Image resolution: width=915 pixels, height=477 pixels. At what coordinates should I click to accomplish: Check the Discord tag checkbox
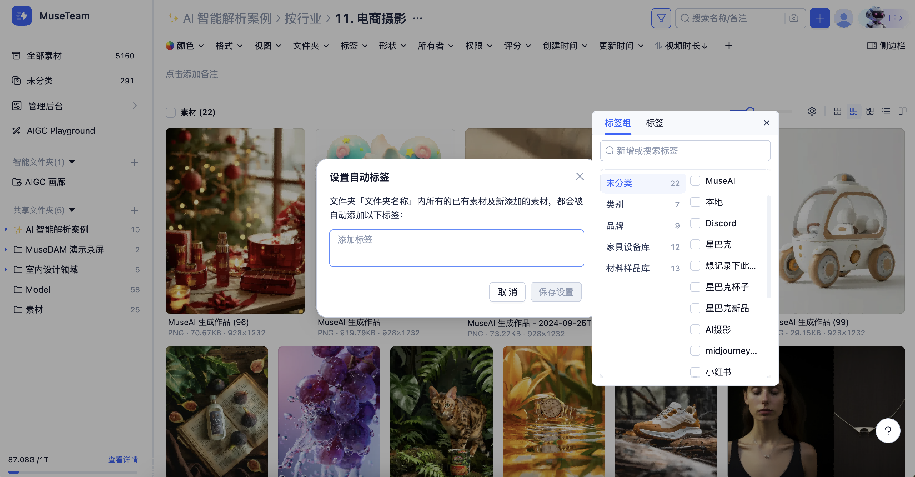(695, 223)
